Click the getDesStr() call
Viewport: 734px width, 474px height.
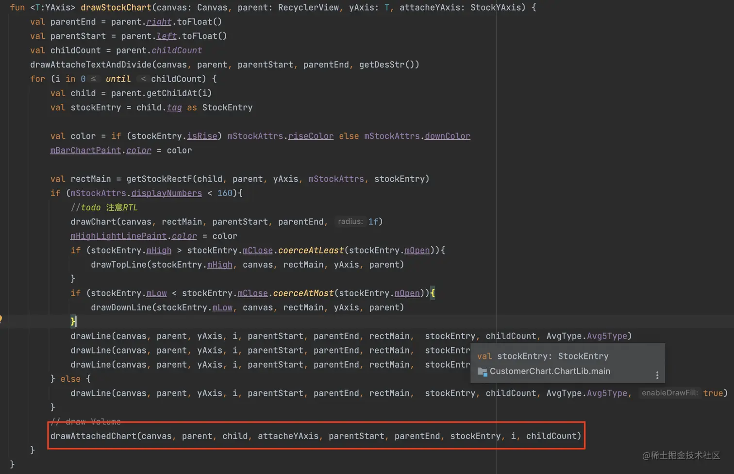point(386,65)
